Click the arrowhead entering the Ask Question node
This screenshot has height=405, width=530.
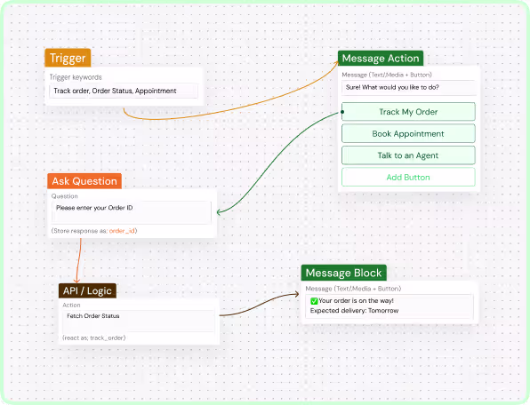coord(220,212)
